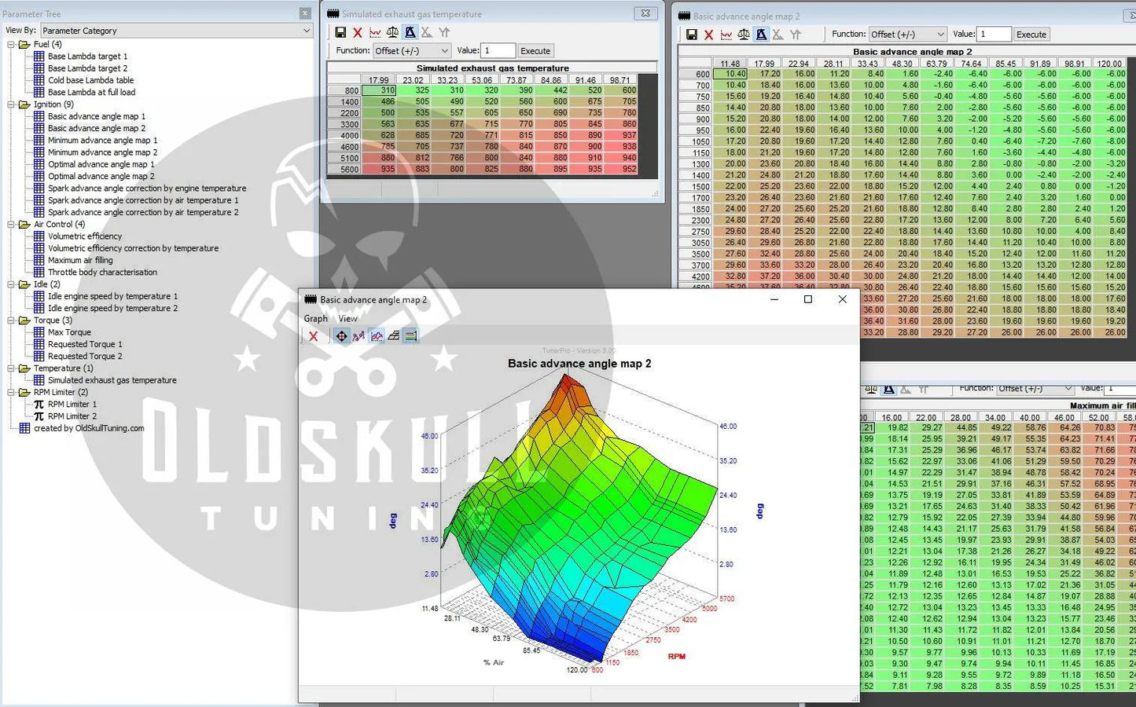The width and height of the screenshot is (1136, 707).
Task: Click Execute in Basic advance angle map 2 table
Action: click(x=1031, y=35)
